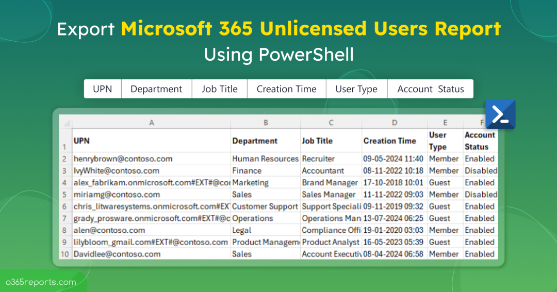The width and height of the screenshot is (557, 292).
Task: Click the Compliance Officer job title cell
Action: (331, 230)
